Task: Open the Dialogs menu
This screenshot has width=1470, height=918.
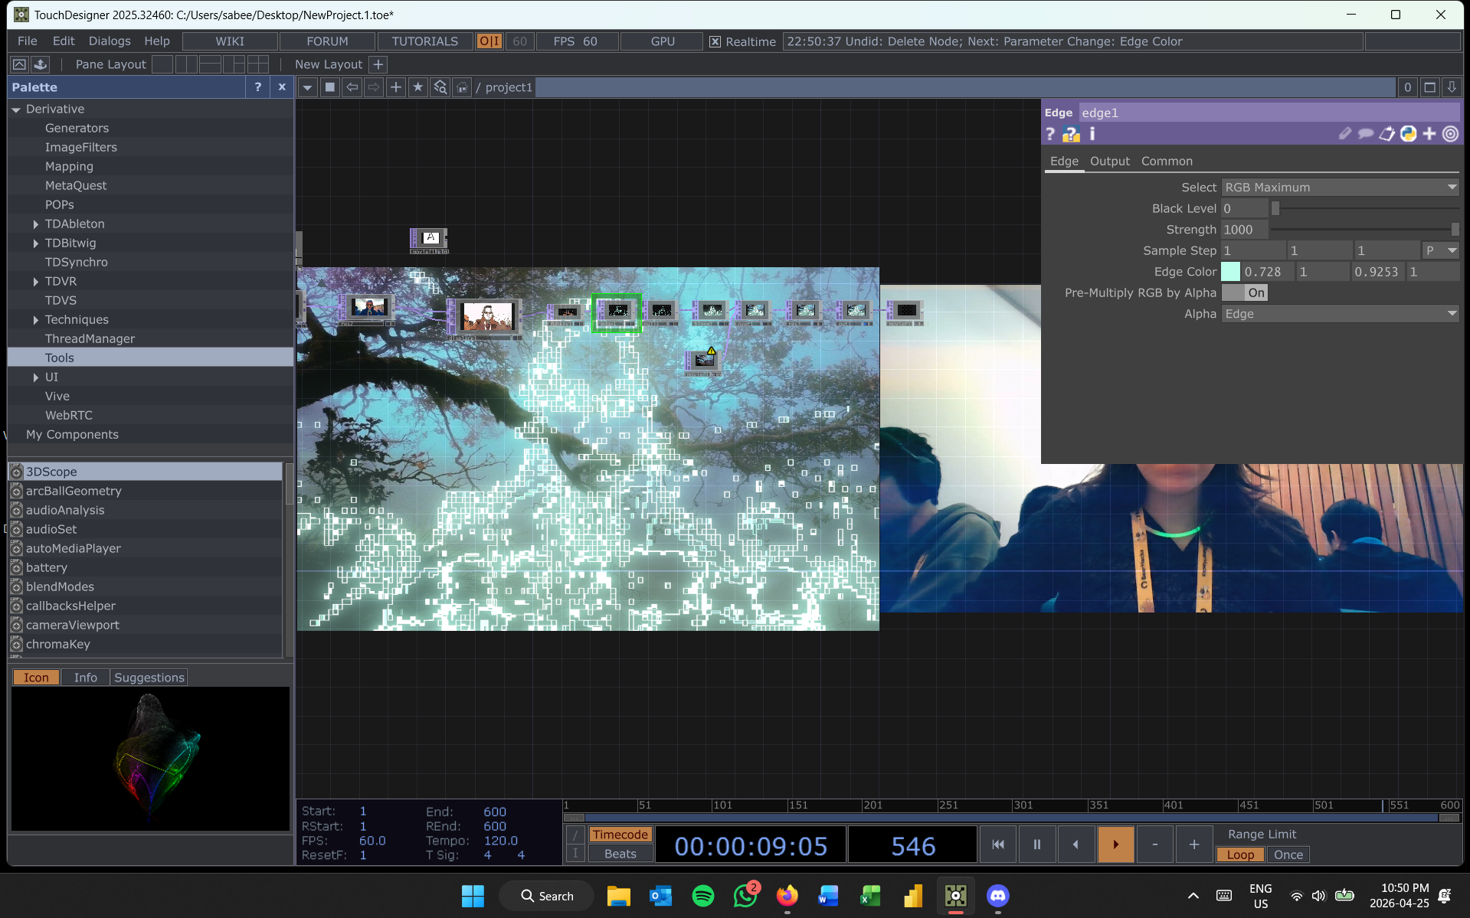Action: point(110,41)
